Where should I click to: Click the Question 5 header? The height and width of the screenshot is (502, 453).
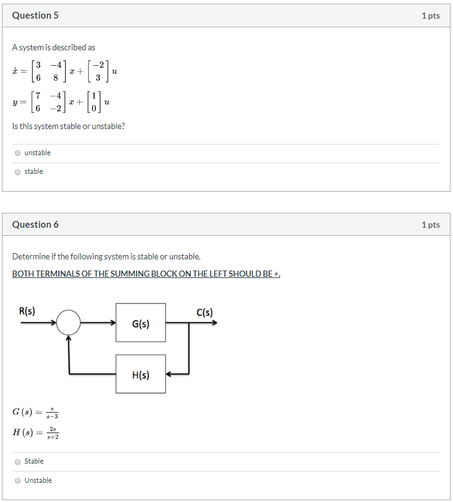(x=35, y=16)
